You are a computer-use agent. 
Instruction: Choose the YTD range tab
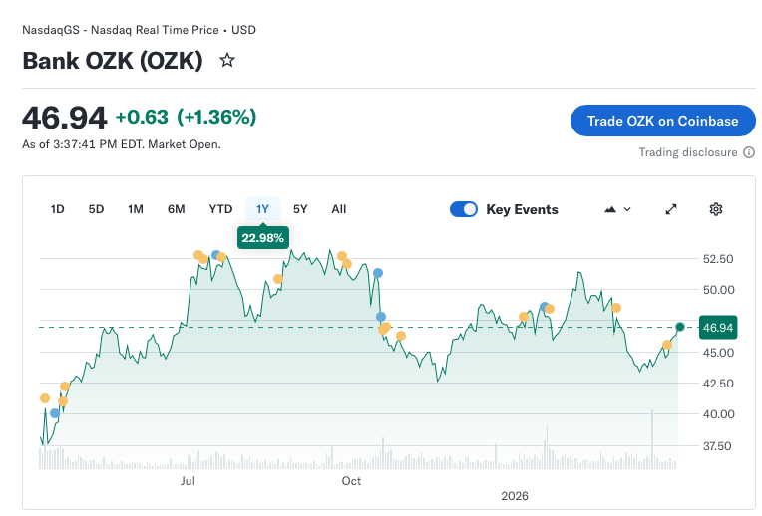(220, 209)
